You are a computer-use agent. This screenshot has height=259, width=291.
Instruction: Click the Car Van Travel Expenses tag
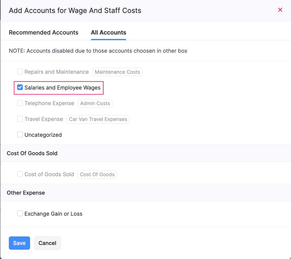tap(98, 119)
